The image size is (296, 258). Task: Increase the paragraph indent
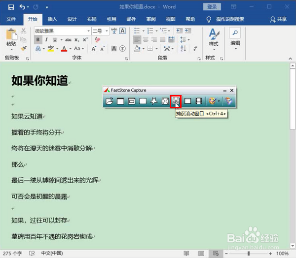tap(188, 31)
